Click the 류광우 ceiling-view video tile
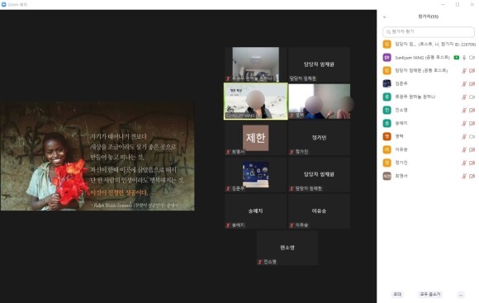Viewport: 479px width, 303px height. coord(256,64)
